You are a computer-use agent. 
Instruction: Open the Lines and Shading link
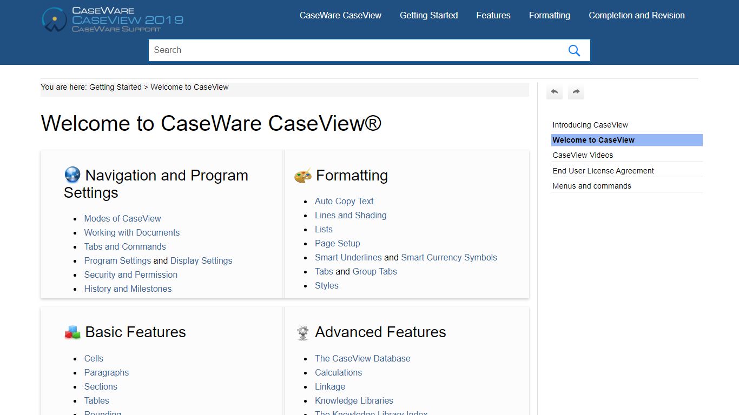point(351,215)
